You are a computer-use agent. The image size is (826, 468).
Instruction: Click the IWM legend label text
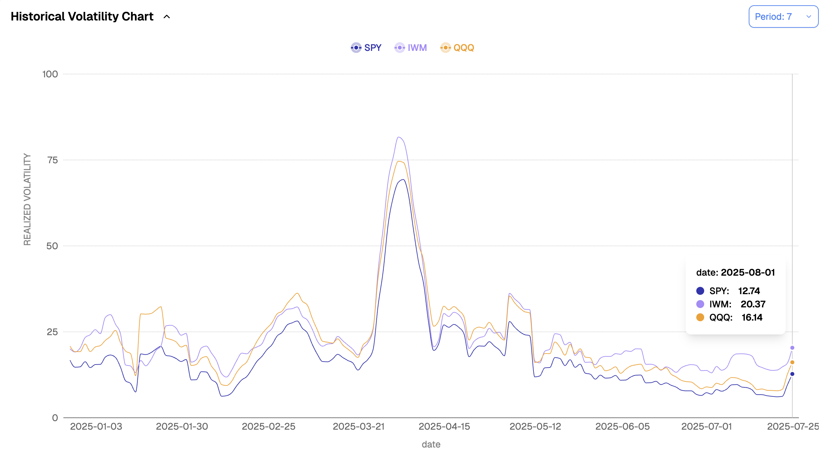[x=417, y=48]
